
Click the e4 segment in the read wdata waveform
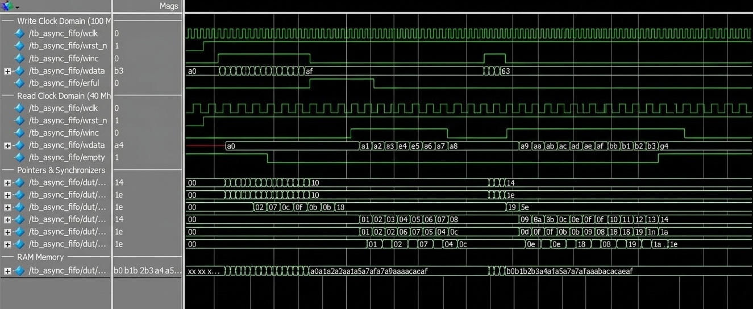(x=402, y=146)
